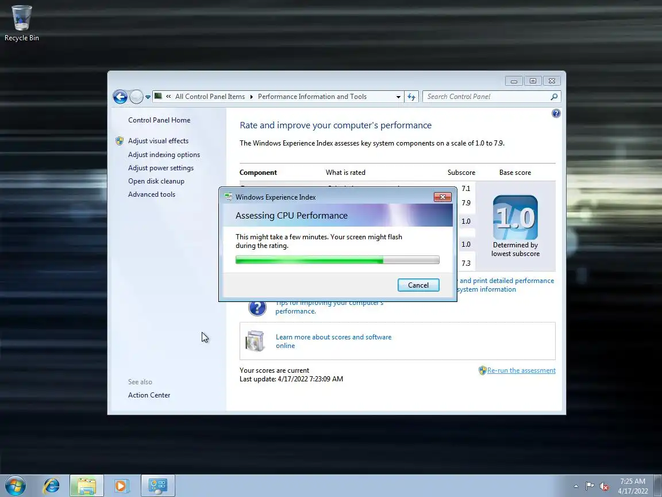Close the Windows Experience Index dialog
662x497 pixels.
[442, 197]
